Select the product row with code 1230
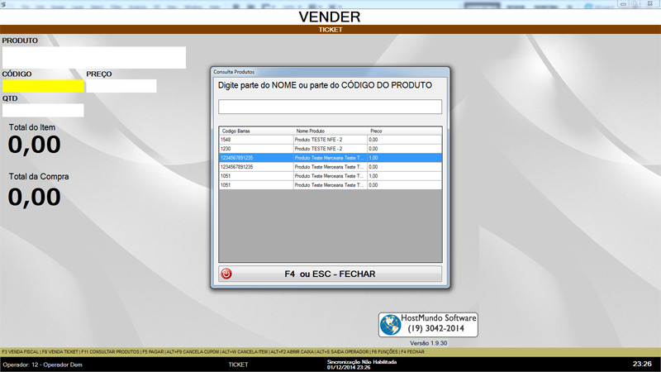 click(330, 149)
